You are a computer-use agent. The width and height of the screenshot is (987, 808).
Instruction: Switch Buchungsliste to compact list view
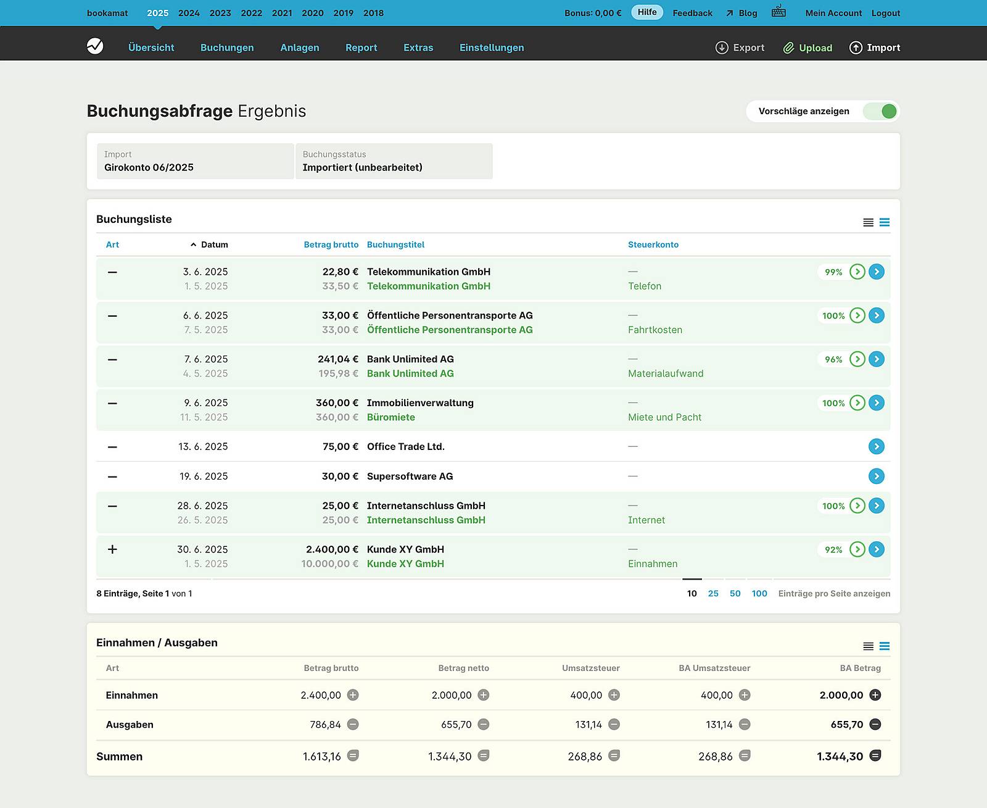(868, 222)
